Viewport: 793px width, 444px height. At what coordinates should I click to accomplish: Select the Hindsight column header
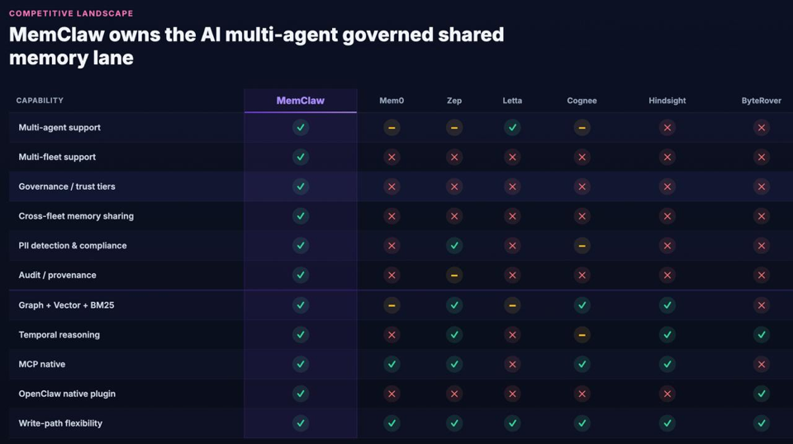(667, 101)
